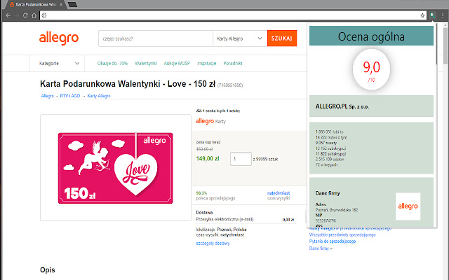Expand the Karty Allegro category dropdown

(x=240, y=38)
